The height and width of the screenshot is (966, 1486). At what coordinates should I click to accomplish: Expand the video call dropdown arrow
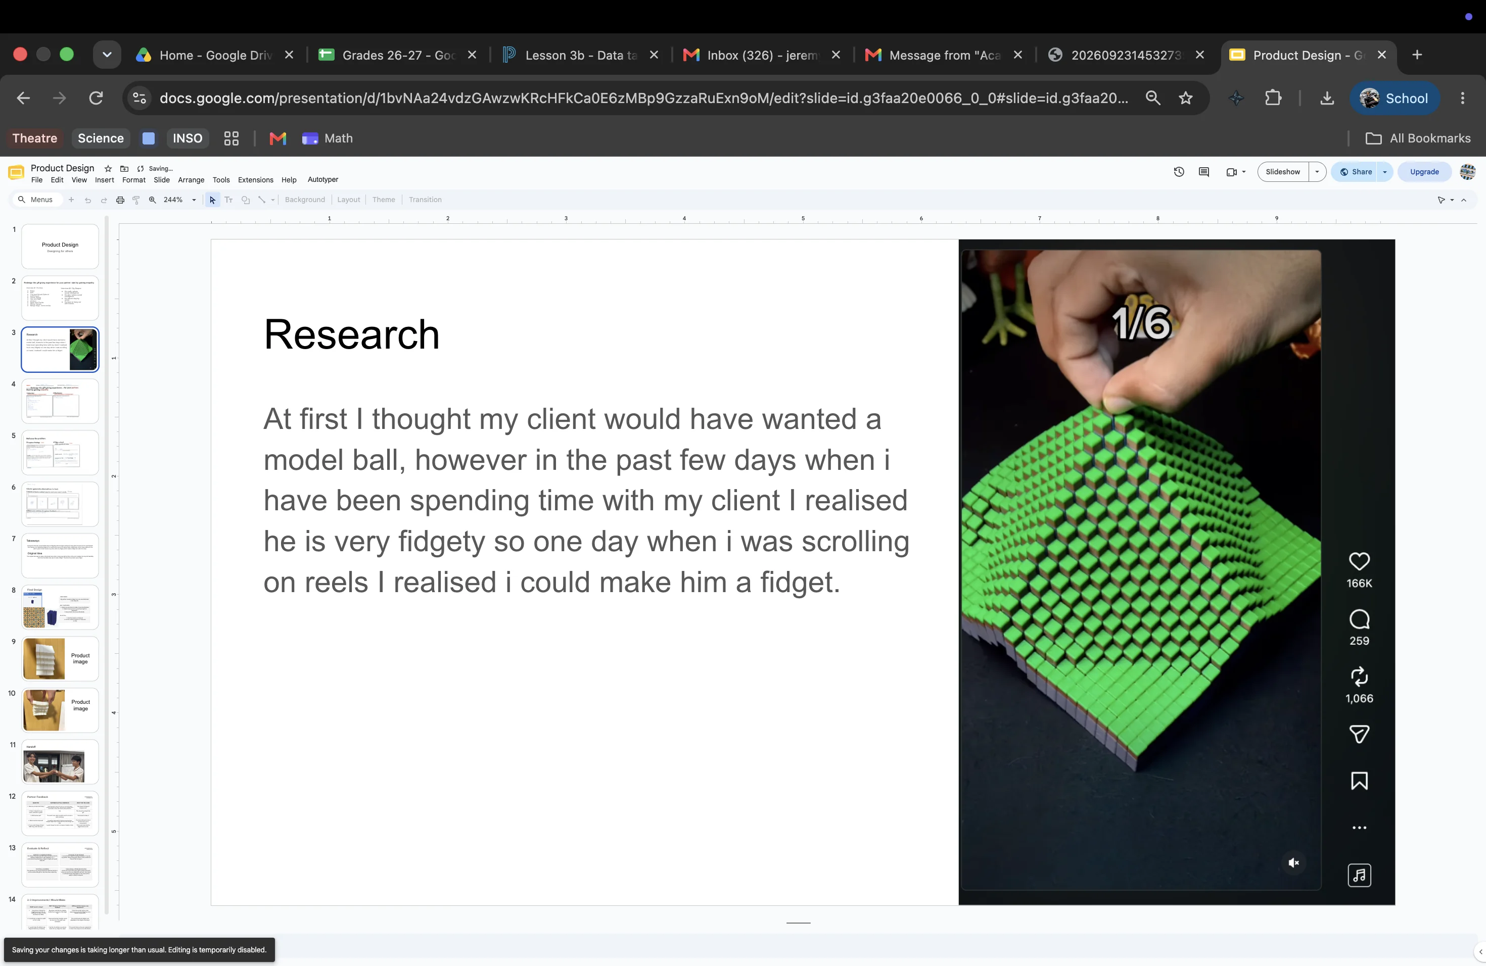pos(1244,172)
